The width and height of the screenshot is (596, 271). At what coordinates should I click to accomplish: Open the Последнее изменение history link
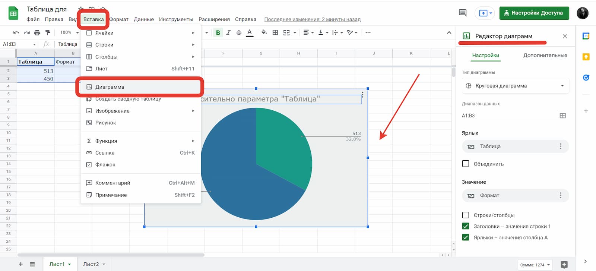[312, 19]
